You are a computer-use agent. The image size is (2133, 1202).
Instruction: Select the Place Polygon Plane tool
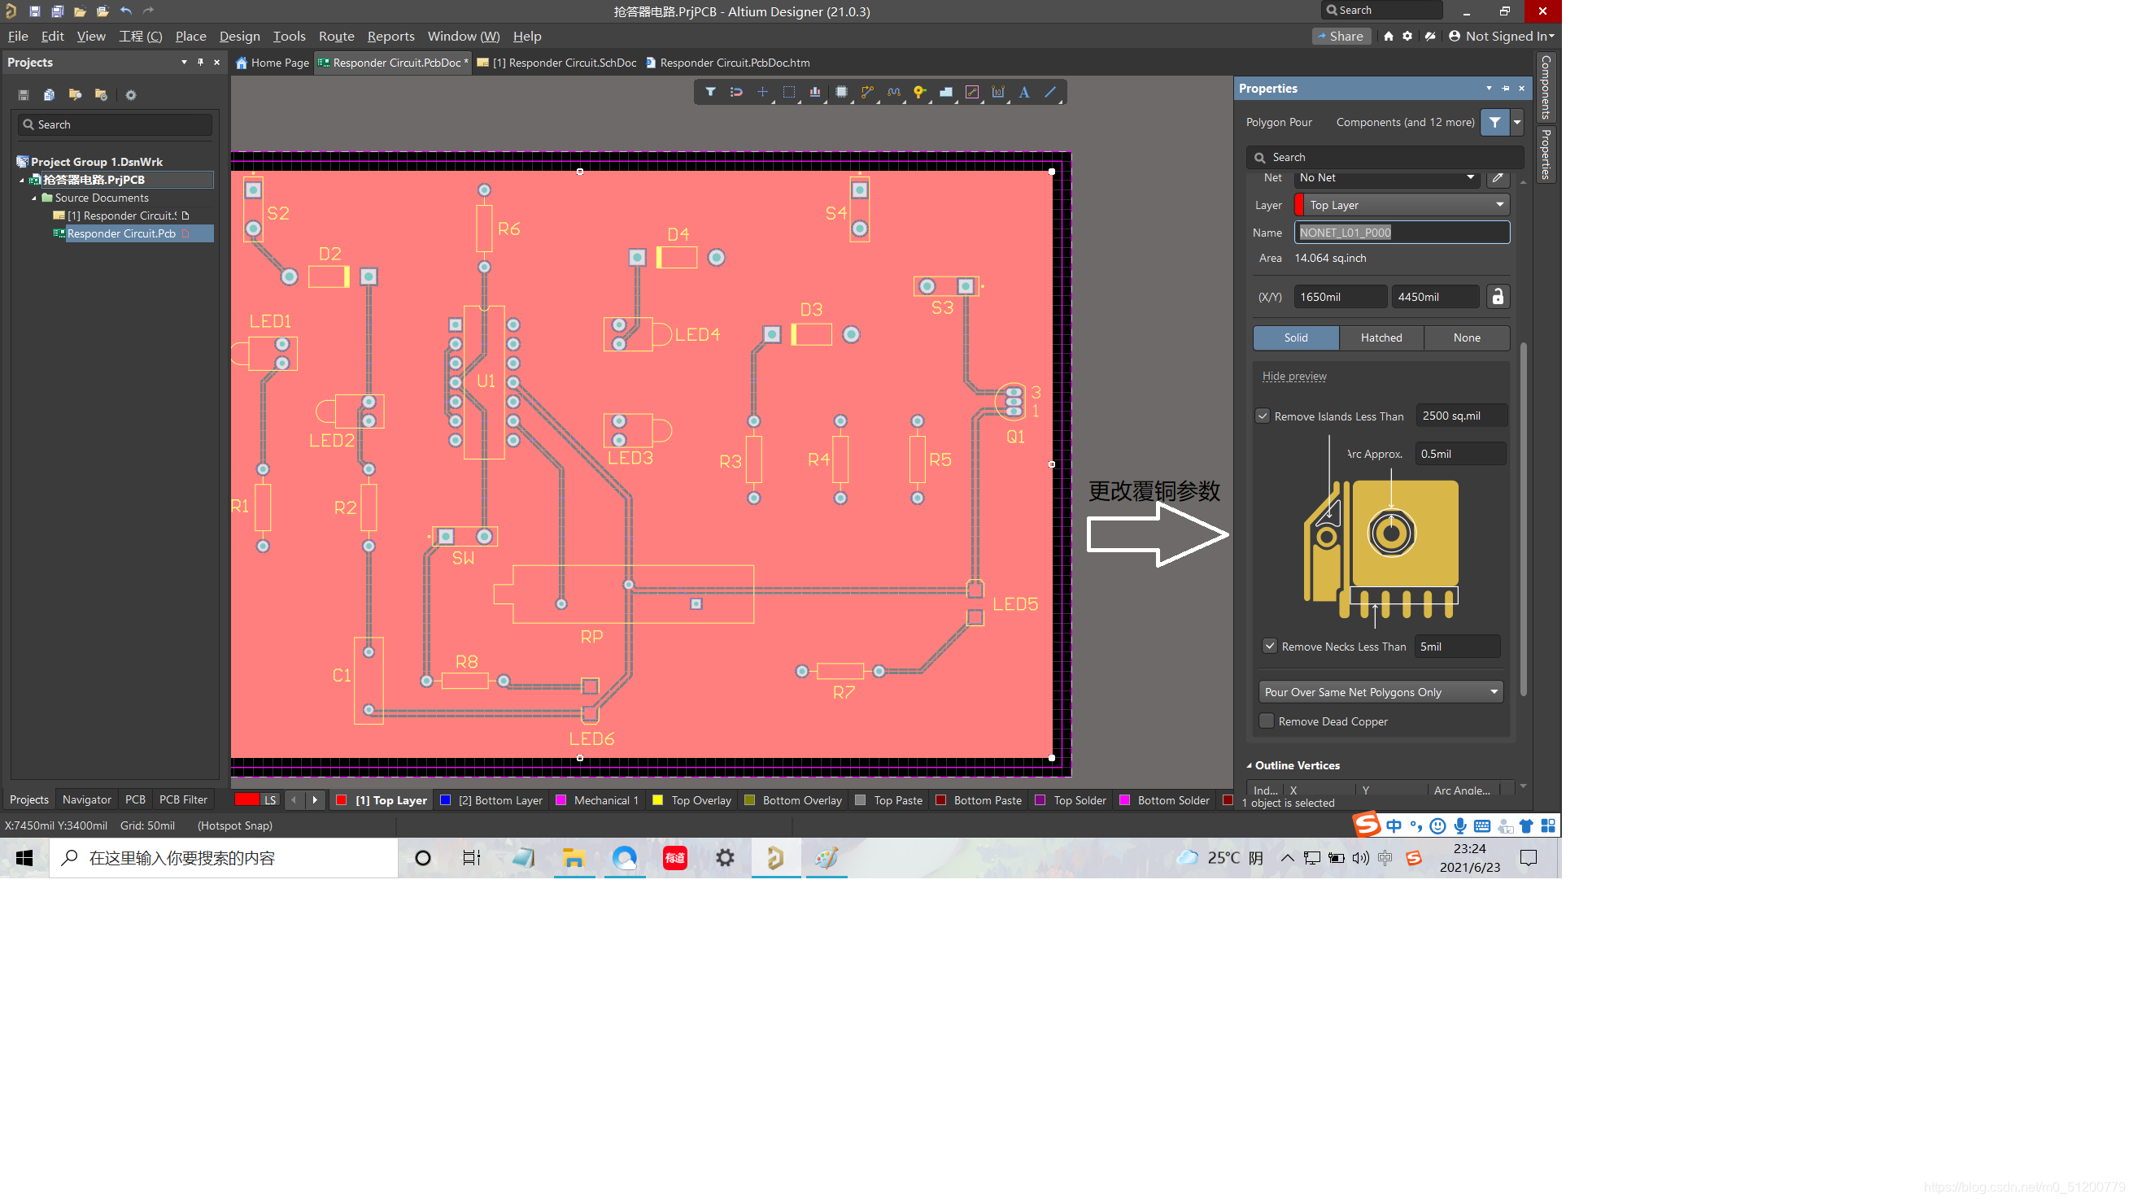click(945, 92)
